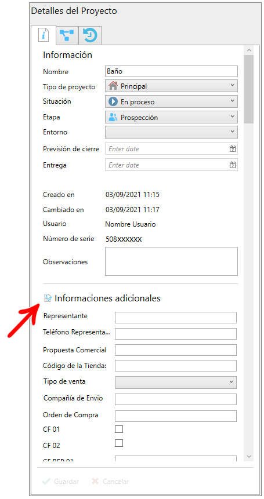
Task: Click the Orden de Compra input field
Action: click(176, 416)
